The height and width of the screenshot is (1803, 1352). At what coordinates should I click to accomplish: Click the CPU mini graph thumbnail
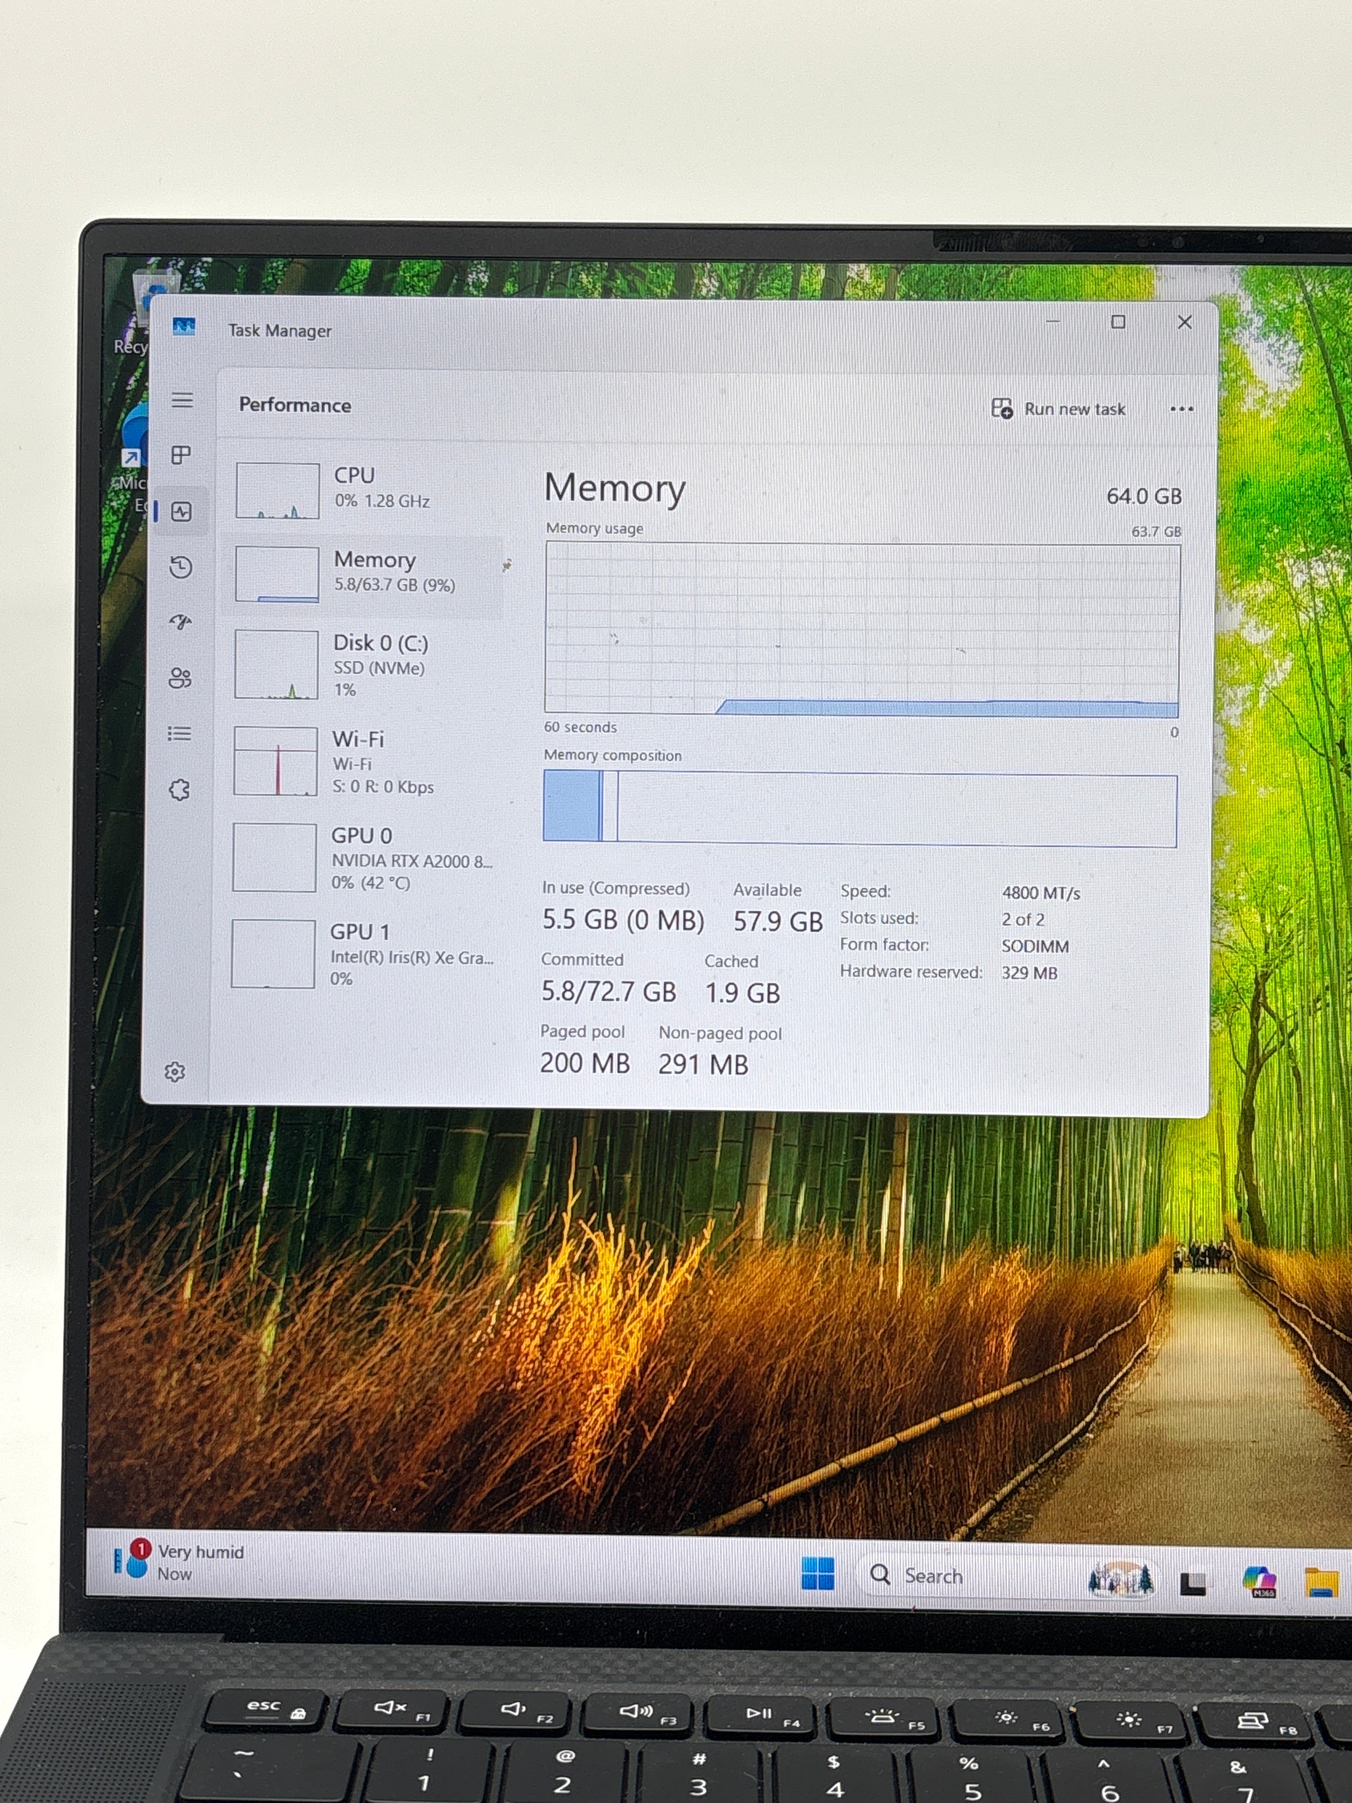tap(277, 491)
